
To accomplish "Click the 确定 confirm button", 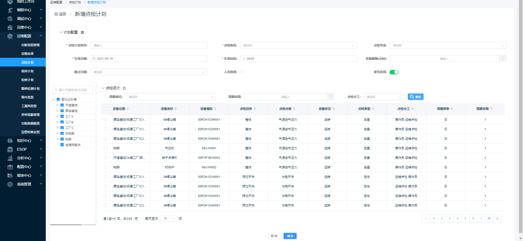I will point(290,236).
